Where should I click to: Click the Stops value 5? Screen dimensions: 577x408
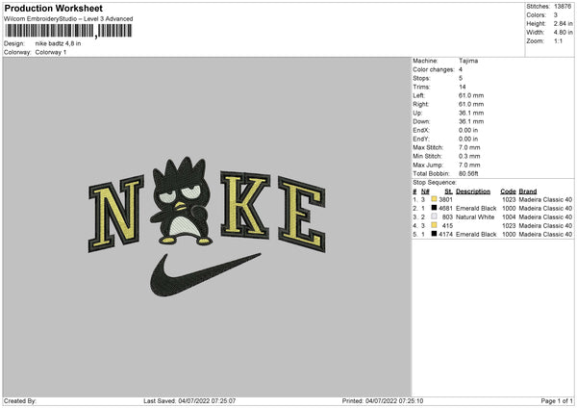(x=461, y=78)
